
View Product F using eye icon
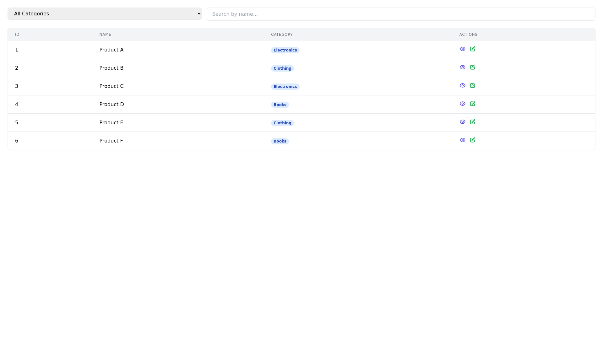(462, 140)
